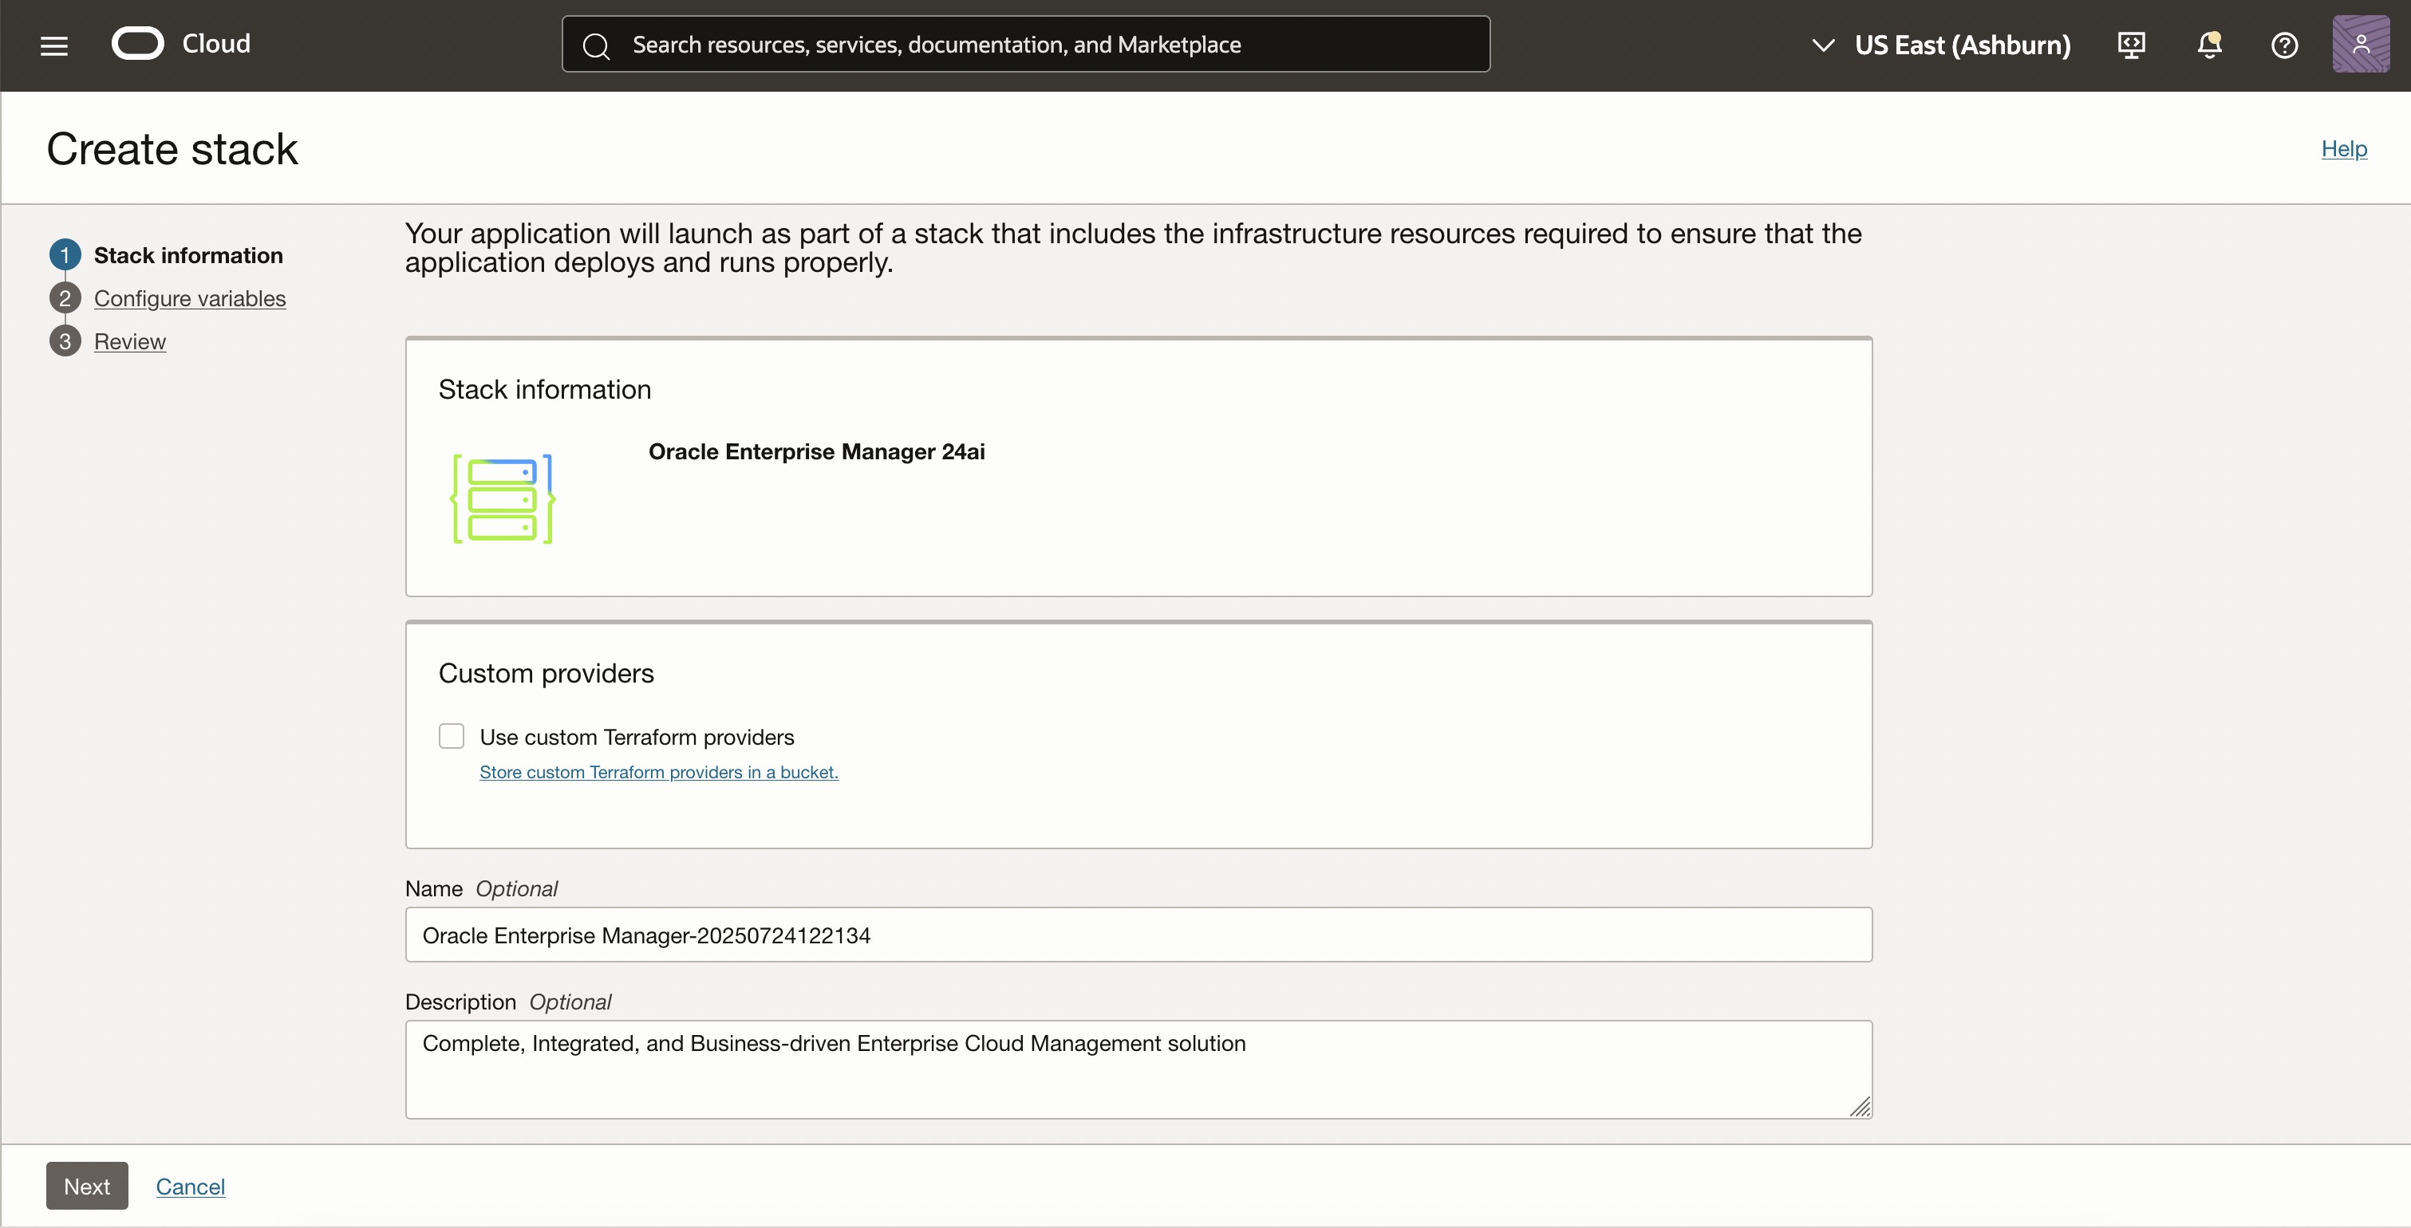The width and height of the screenshot is (2411, 1228).
Task: Expand the US East (Ashburn) region dropdown
Action: pyautogui.click(x=1962, y=45)
